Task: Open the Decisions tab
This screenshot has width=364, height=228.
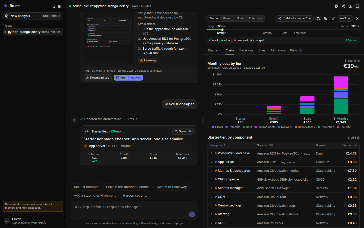Action: (246, 50)
